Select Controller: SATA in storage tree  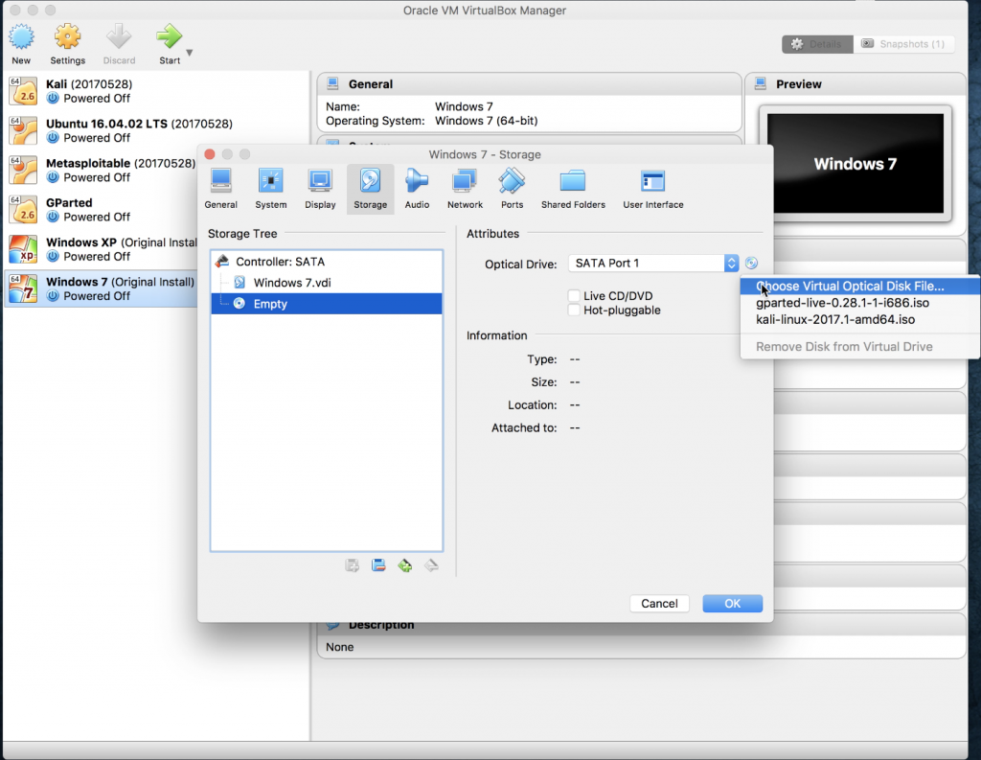coord(327,262)
